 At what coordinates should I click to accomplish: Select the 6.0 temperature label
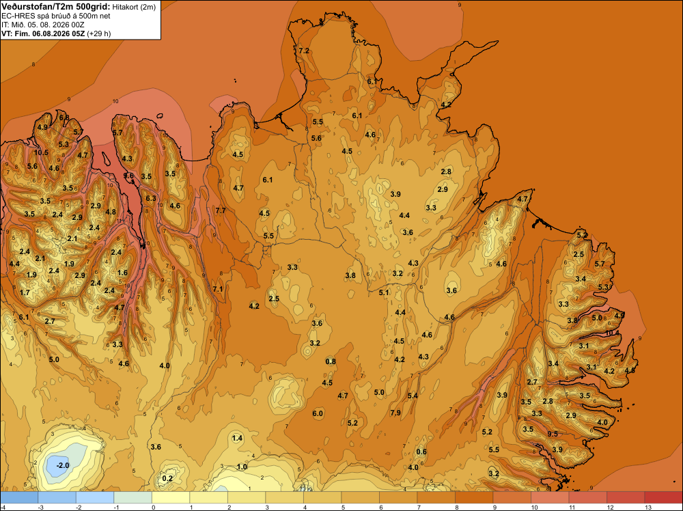point(318,413)
